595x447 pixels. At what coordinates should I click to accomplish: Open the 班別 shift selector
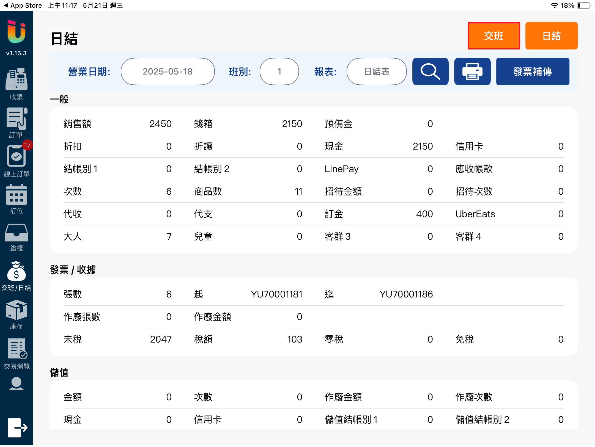point(279,71)
